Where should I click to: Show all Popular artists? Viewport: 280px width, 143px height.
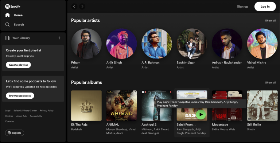click(271, 21)
